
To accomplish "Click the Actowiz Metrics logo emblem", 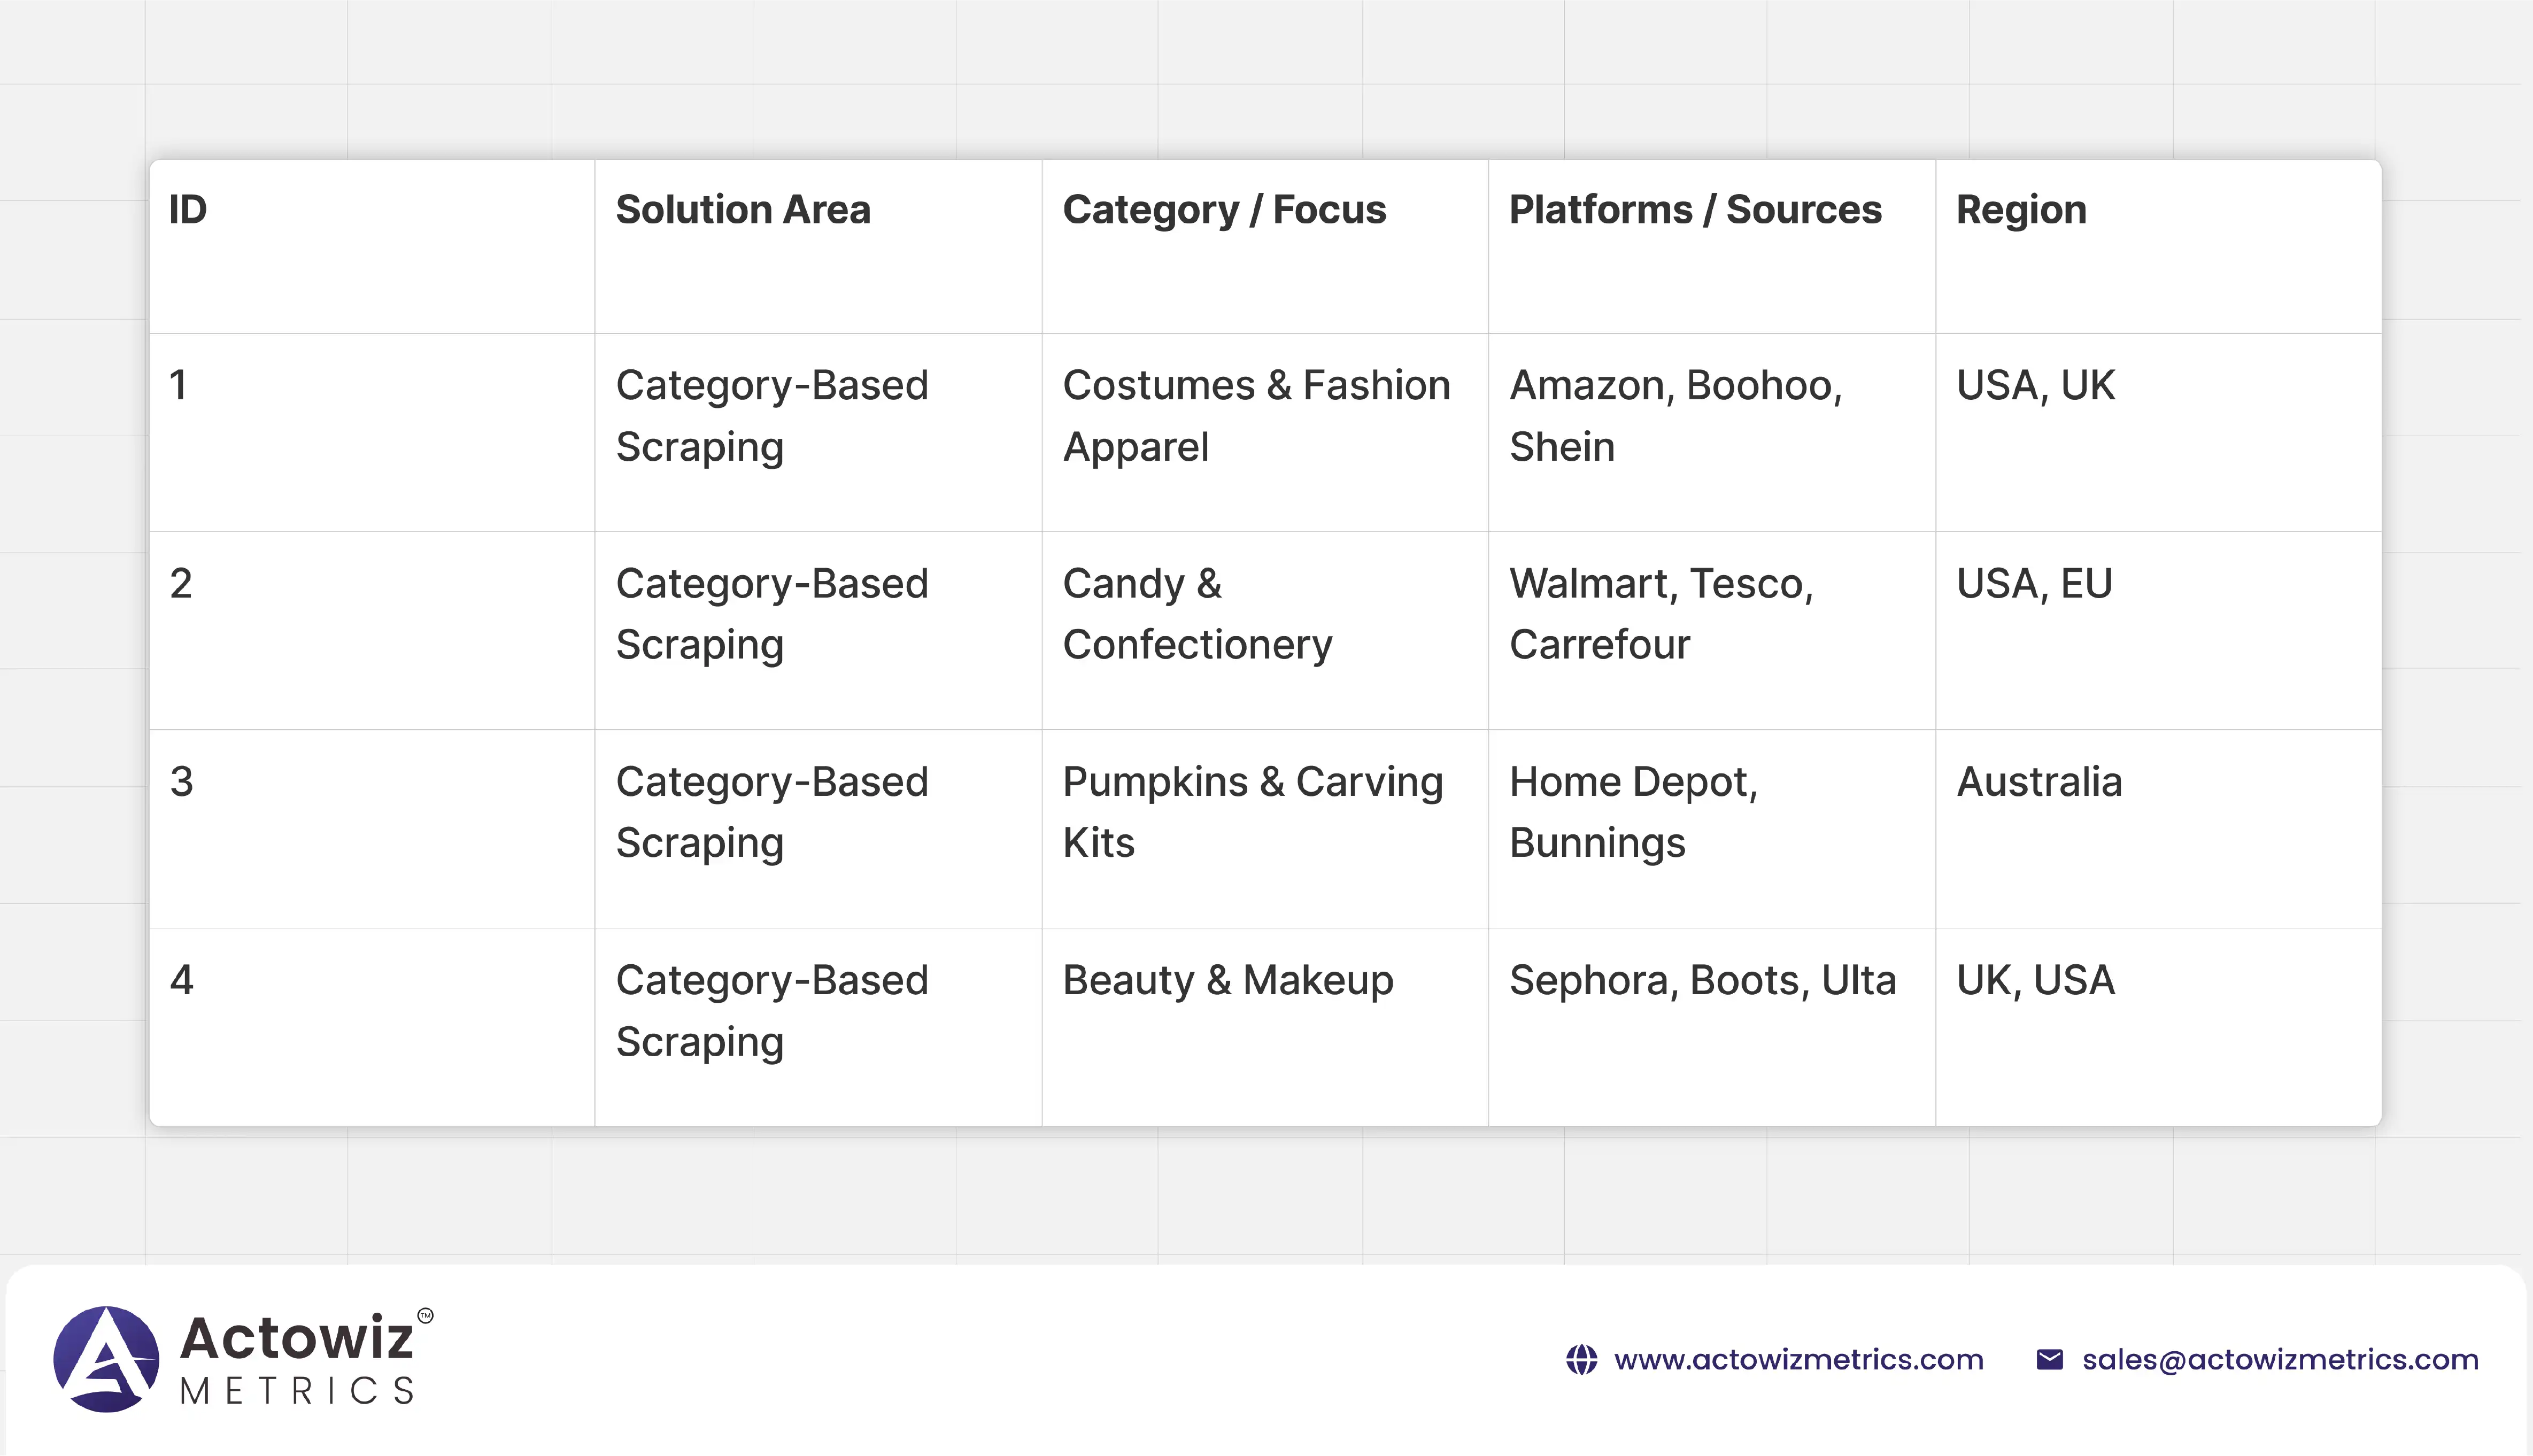I will (106, 1359).
